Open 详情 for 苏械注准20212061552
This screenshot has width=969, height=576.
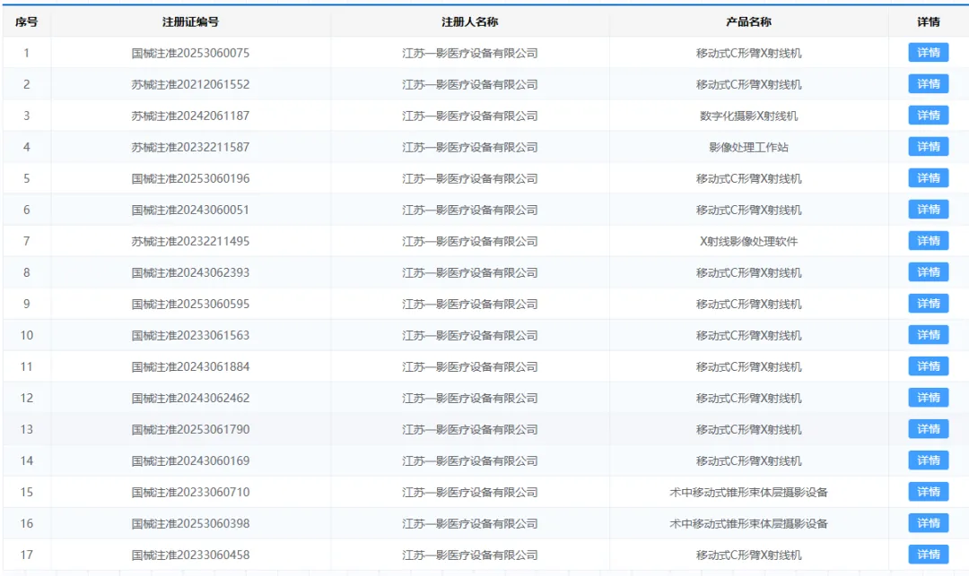[x=929, y=84]
